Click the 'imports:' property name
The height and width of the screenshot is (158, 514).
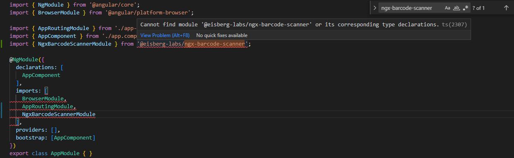29,91
